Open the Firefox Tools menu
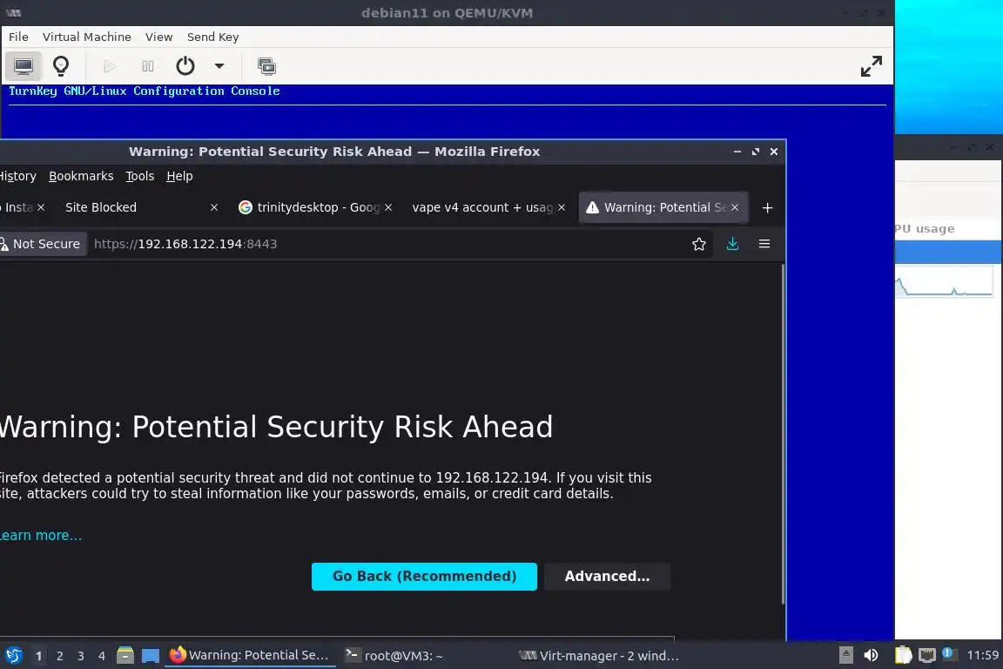This screenshot has width=1003, height=669. pos(140,176)
